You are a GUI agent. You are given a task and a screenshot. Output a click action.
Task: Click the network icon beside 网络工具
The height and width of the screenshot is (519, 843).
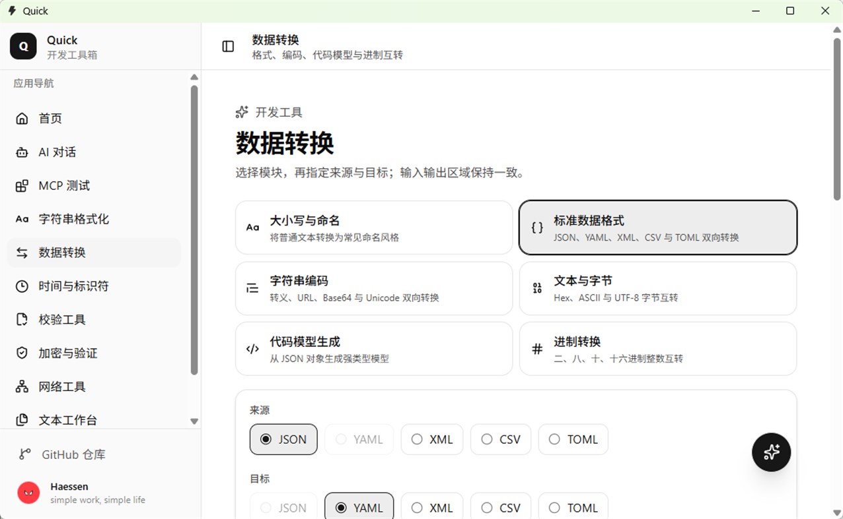coord(22,387)
